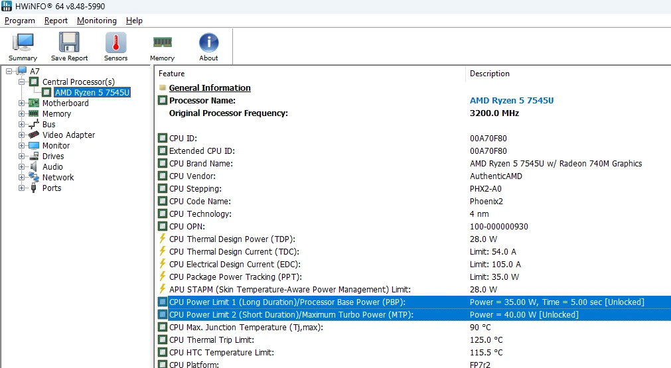Select the CPU Power Limit 2 row
This screenshot has width=671, height=368.
[x=413, y=314]
